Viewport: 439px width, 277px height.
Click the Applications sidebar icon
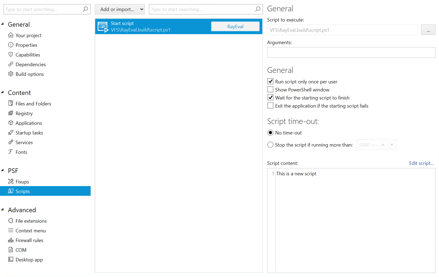click(x=11, y=123)
